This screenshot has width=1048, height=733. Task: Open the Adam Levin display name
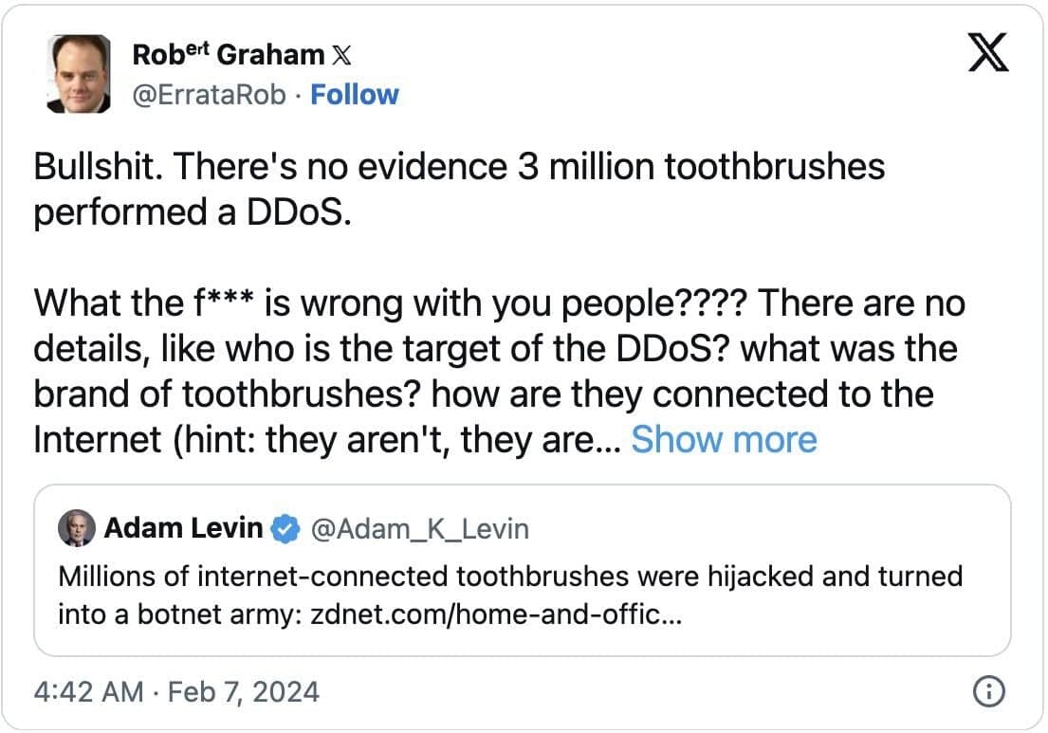click(183, 528)
